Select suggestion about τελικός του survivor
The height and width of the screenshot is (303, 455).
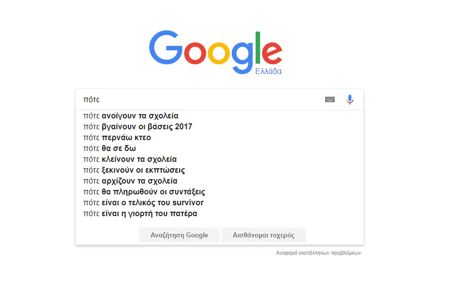coord(220,203)
